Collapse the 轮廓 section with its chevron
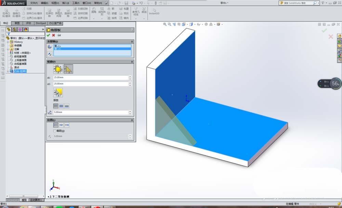 [x=132, y=61]
